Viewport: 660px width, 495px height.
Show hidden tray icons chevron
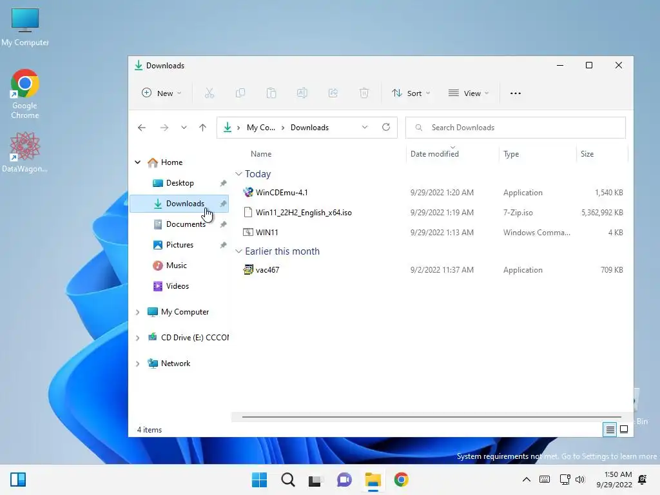pyautogui.click(x=526, y=480)
